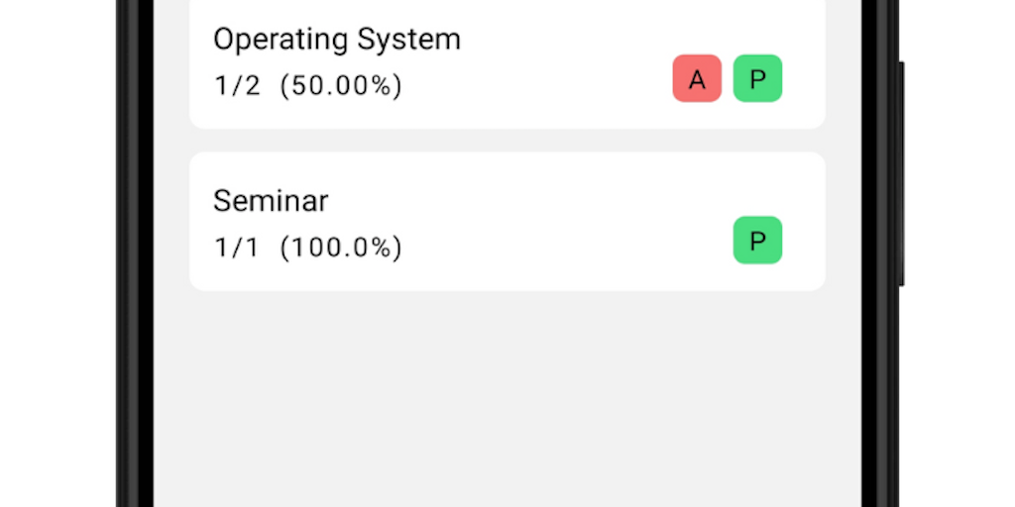Tap the red A badge for Operating System

click(697, 79)
